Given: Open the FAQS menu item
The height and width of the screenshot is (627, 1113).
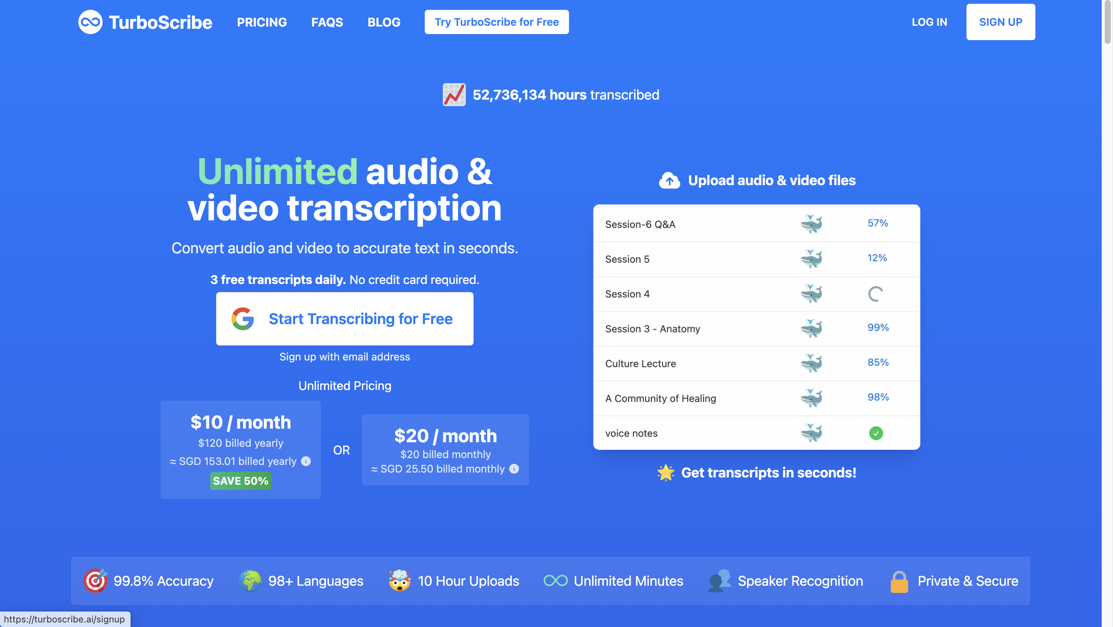Looking at the screenshot, I should tap(327, 22).
